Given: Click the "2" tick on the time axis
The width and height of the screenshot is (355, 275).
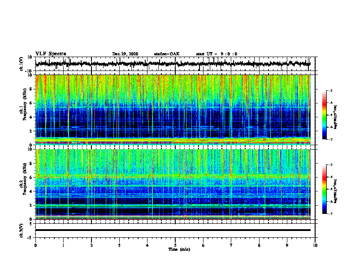Looking at the screenshot, I should click(91, 245).
